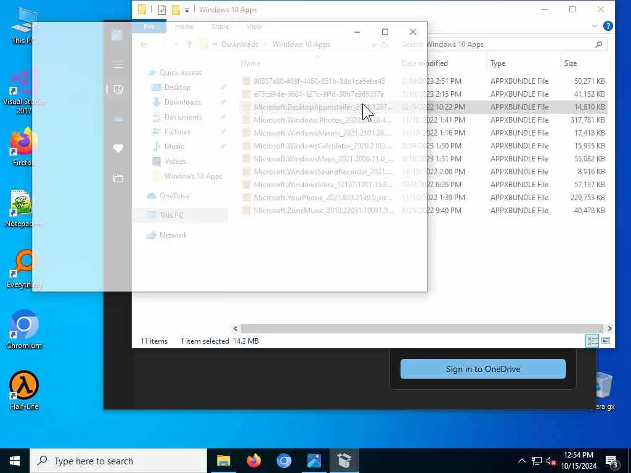The width and height of the screenshot is (631, 473).
Task: Click the New folder icon in quick access toolbar
Action: pyautogui.click(x=176, y=10)
